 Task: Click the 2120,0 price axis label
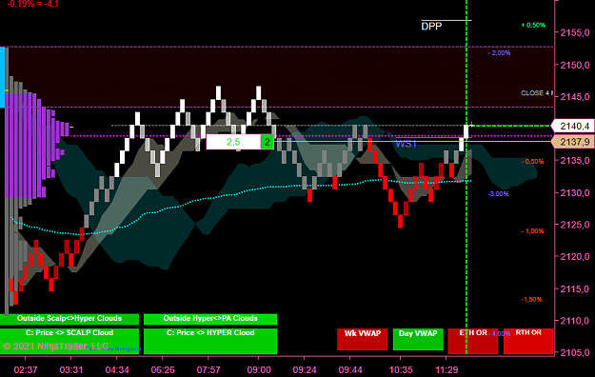pyautogui.click(x=575, y=257)
